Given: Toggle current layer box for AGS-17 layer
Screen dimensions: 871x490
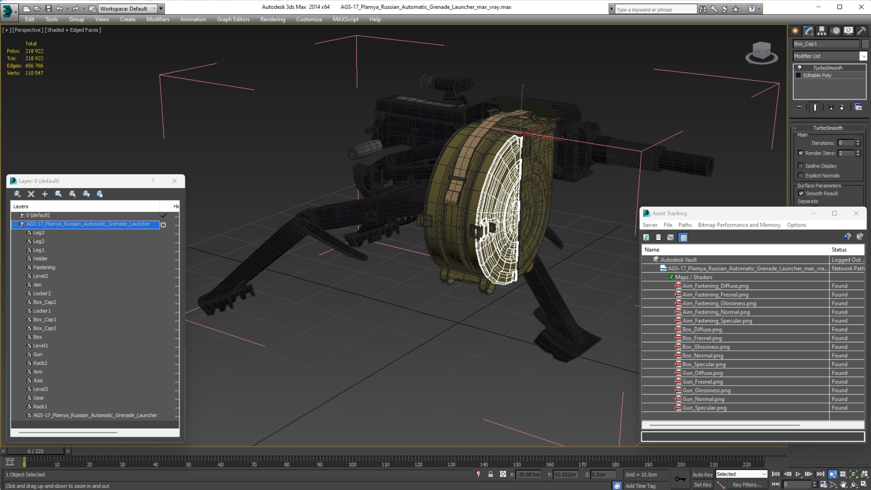Looking at the screenshot, I should (x=163, y=225).
